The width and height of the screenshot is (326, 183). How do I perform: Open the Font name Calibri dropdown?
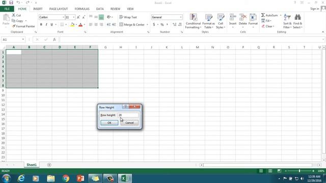coord(63,17)
